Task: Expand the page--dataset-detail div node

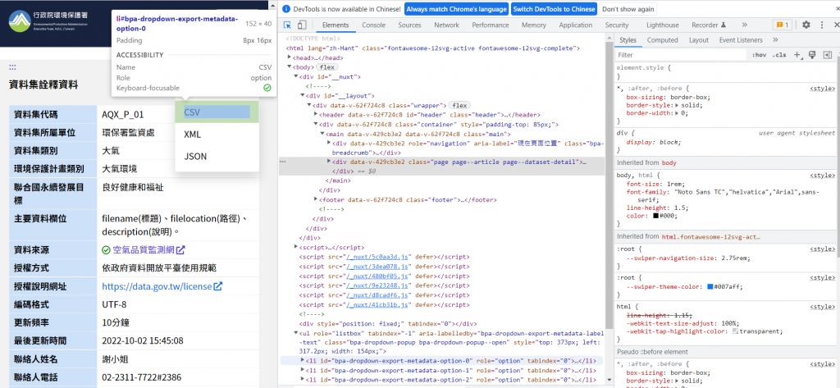Action: pyautogui.click(x=329, y=162)
